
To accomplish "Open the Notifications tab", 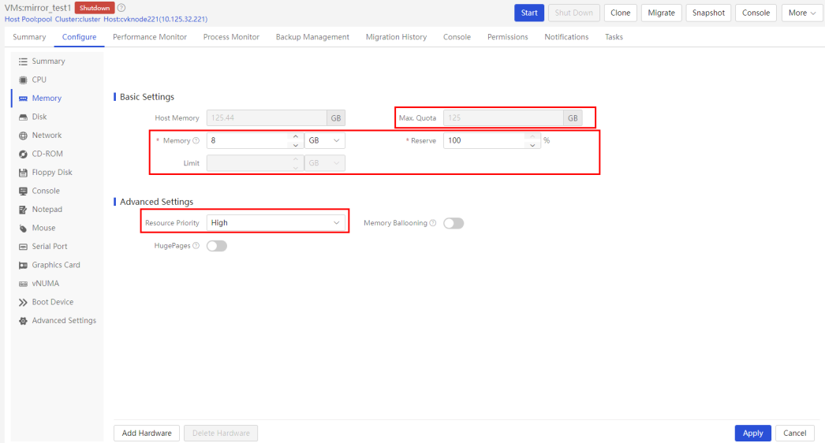I will point(566,37).
